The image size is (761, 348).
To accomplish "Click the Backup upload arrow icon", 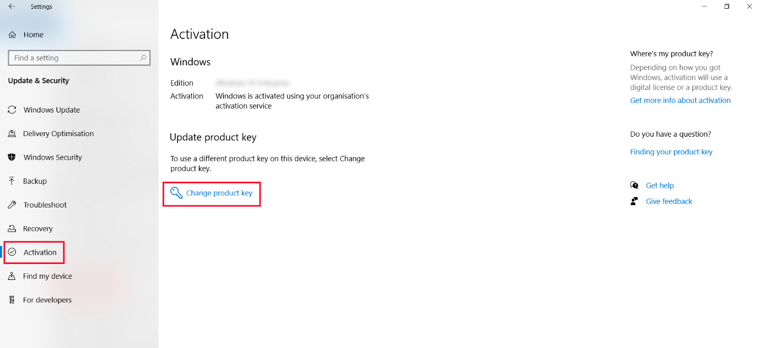I will point(12,181).
